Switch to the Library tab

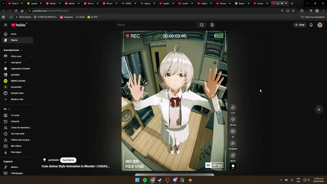[x=147, y=4]
